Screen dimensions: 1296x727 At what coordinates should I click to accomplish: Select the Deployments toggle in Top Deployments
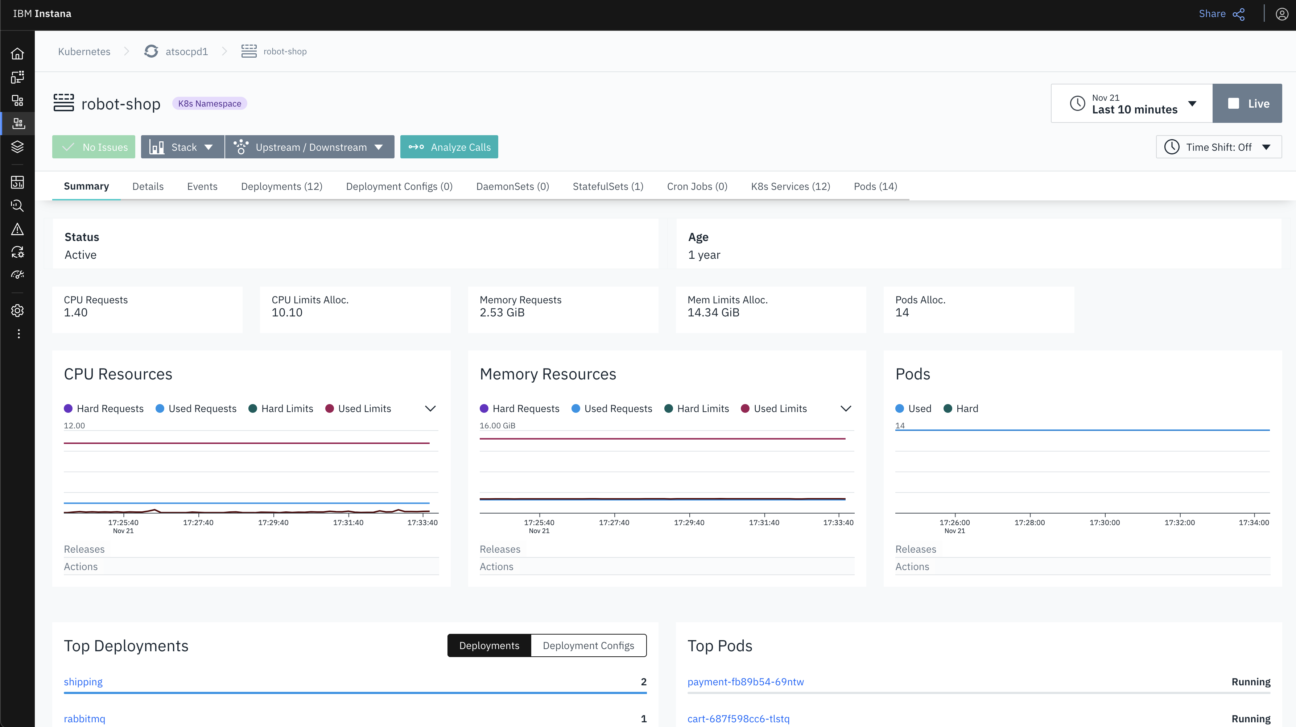tap(489, 645)
